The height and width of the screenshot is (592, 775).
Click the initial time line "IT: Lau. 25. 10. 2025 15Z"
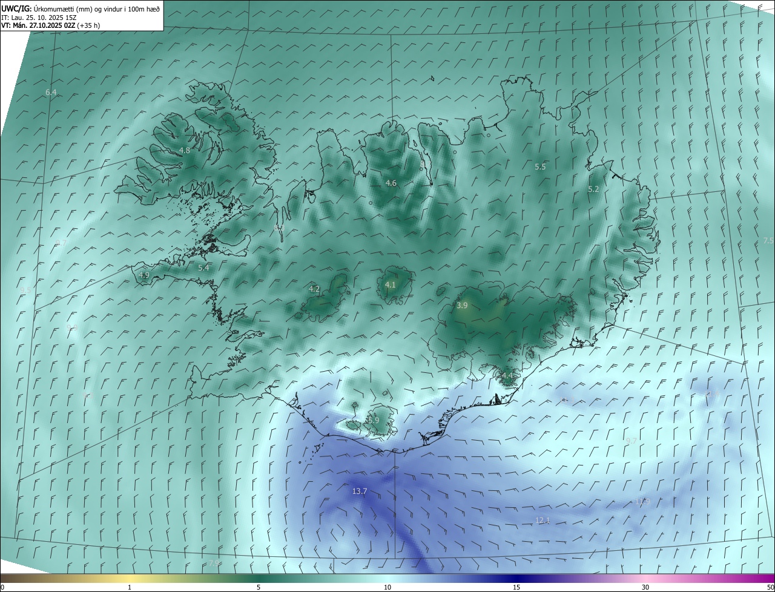[x=40, y=17]
